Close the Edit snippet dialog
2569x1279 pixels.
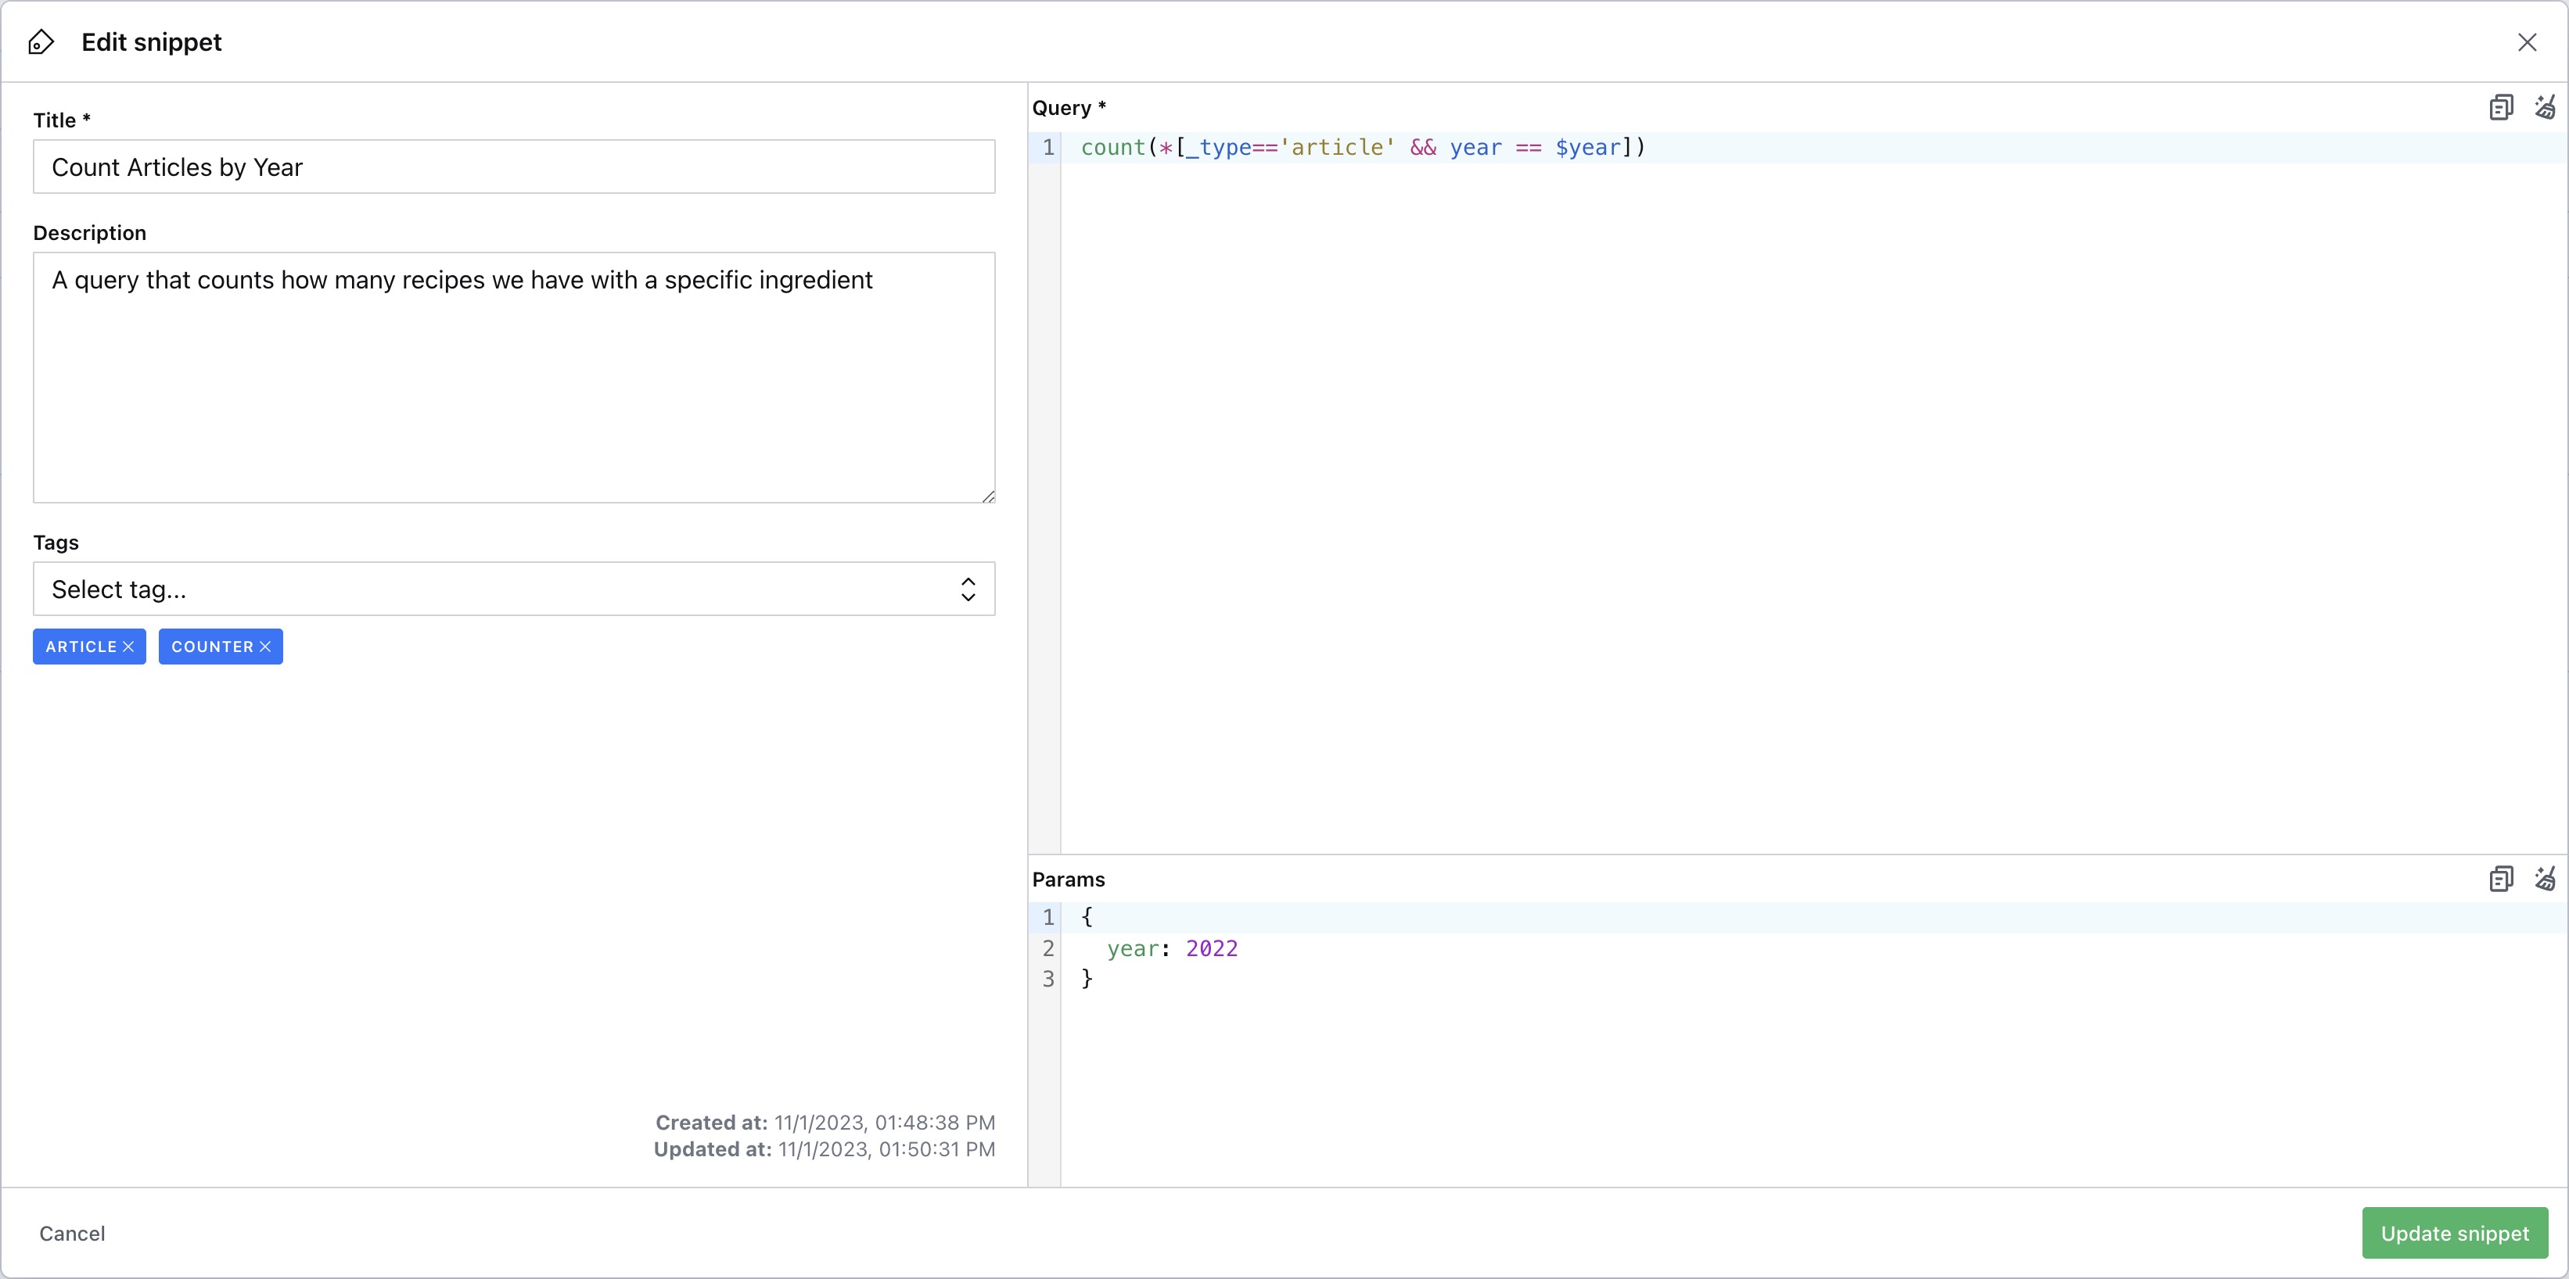coord(2526,42)
